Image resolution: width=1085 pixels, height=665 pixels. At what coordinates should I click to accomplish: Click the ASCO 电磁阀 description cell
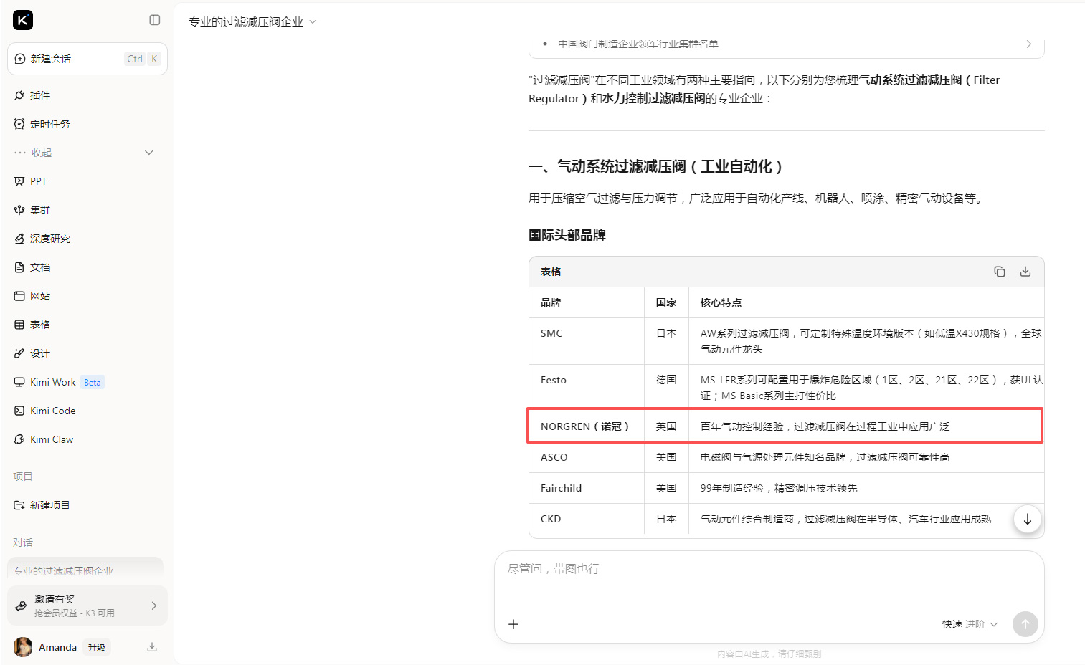tap(866, 457)
